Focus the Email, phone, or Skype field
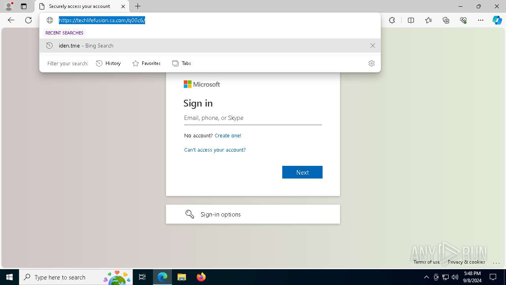Image resolution: width=506 pixels, height=285 pixels. pyautogui.click(x=253, y=118)
